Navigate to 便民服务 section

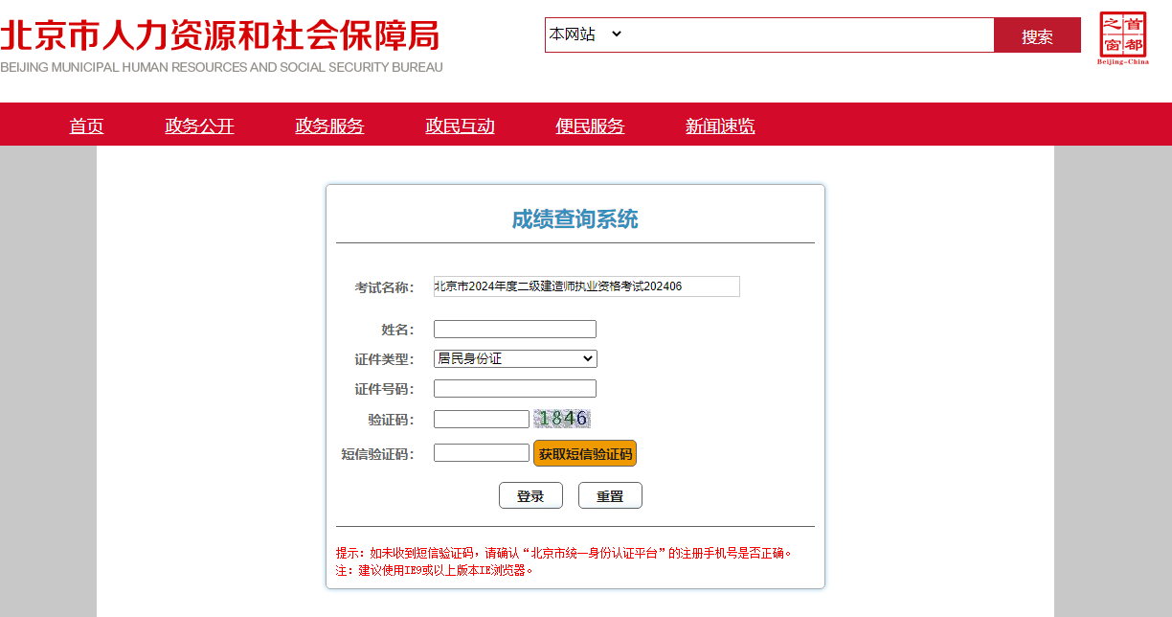[x=590, y=126]
